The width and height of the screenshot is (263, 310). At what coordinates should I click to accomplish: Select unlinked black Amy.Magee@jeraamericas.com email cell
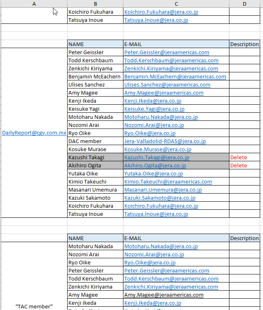point(176,295)
